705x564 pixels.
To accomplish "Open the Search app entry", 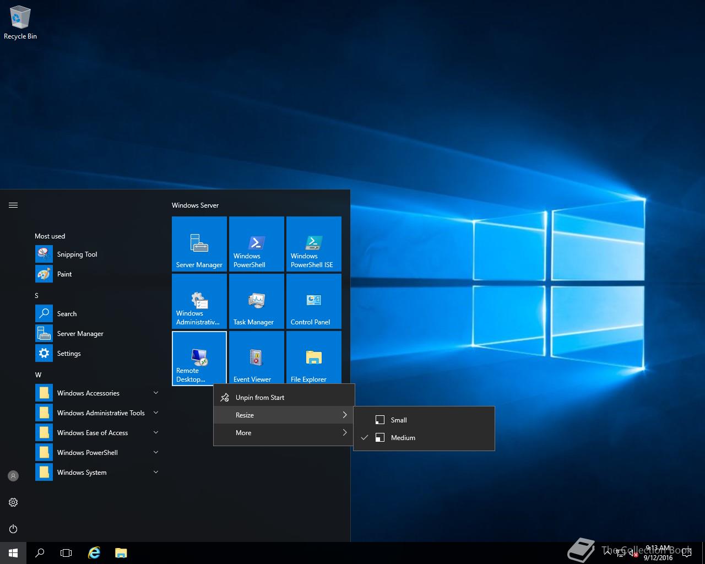I will [97, 314].
